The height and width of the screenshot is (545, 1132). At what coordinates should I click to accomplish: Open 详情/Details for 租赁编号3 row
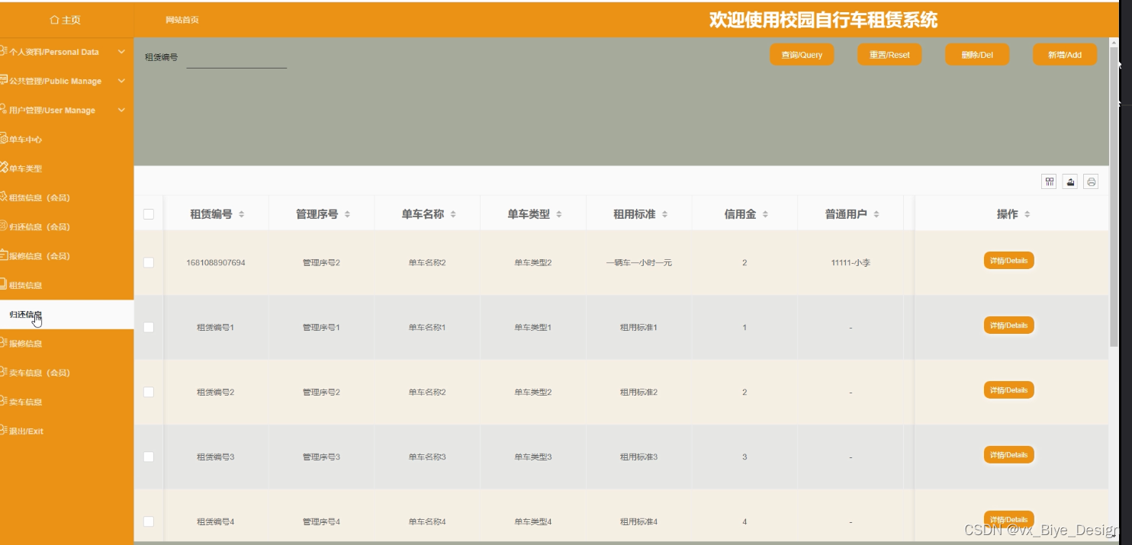click(1008, 455)
